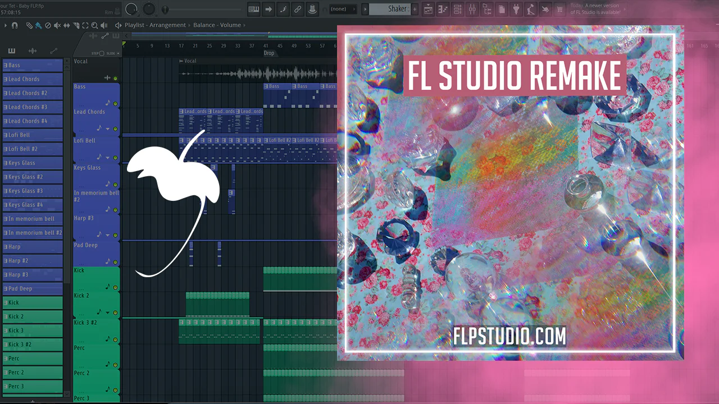Select the Bass pattern in the picker

click(33, 65)
